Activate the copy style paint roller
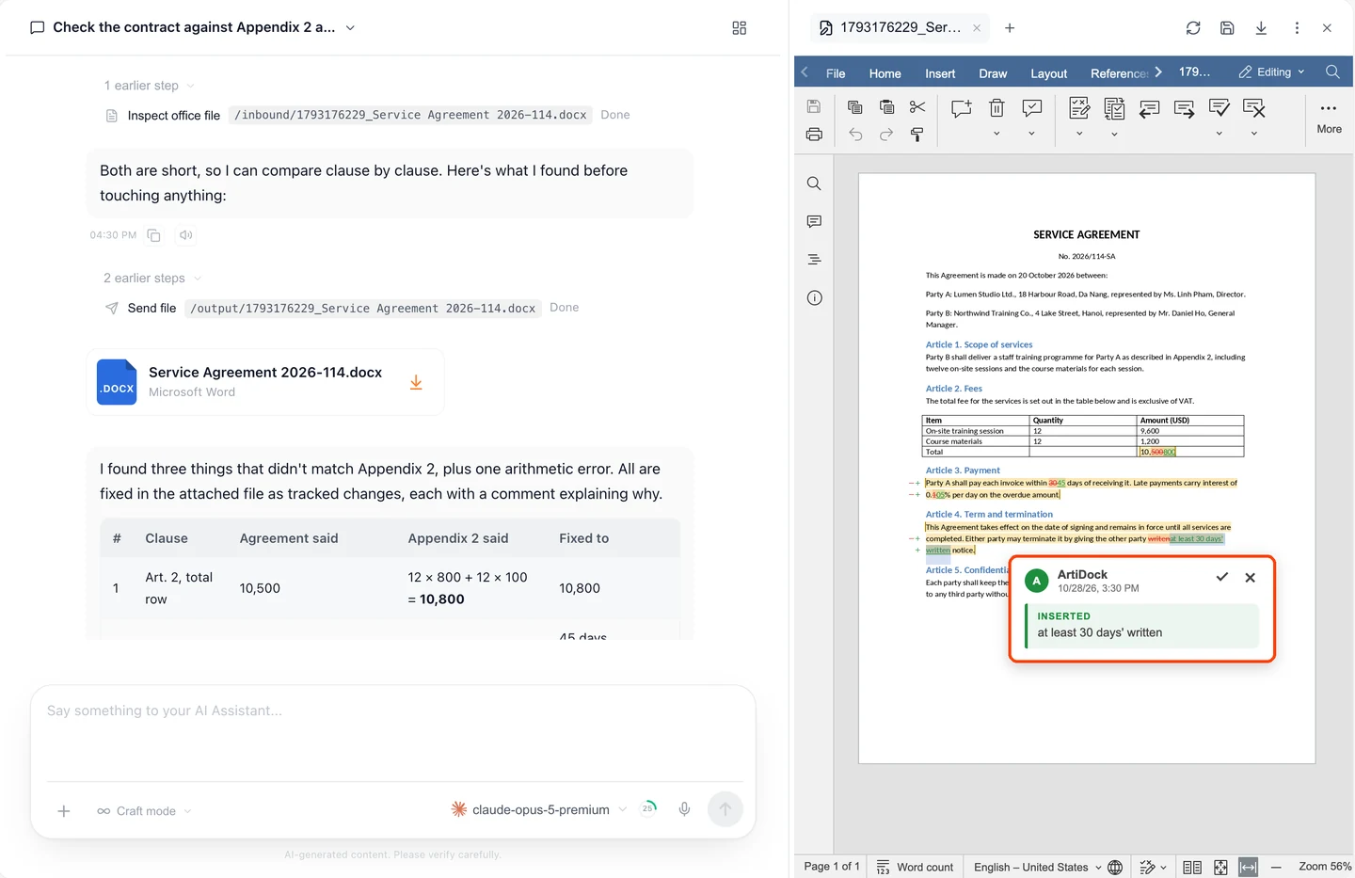The width and height of the screenshot is (1355, 878). pos(917,135)
